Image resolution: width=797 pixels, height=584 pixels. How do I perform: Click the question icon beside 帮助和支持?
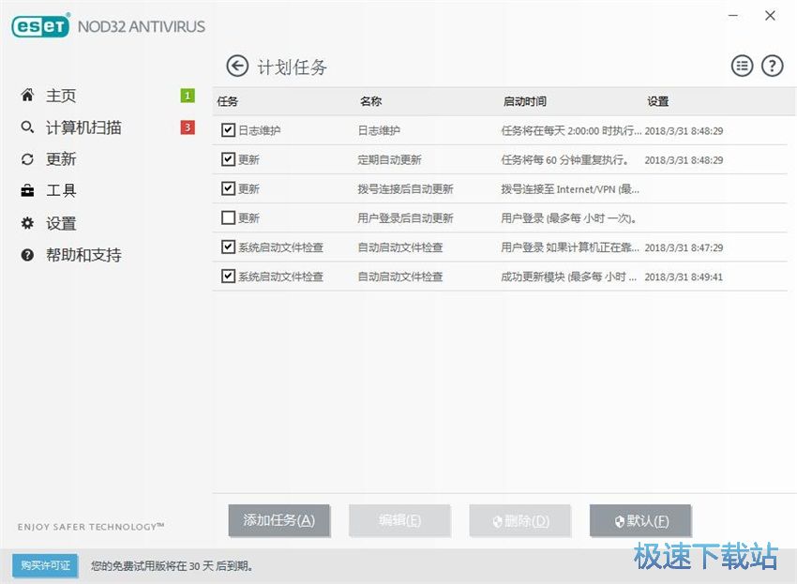coord(27,255)
